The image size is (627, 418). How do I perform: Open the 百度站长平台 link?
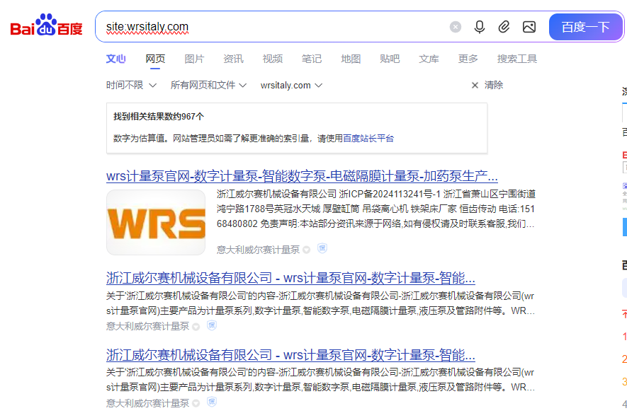tap(368, 138)
